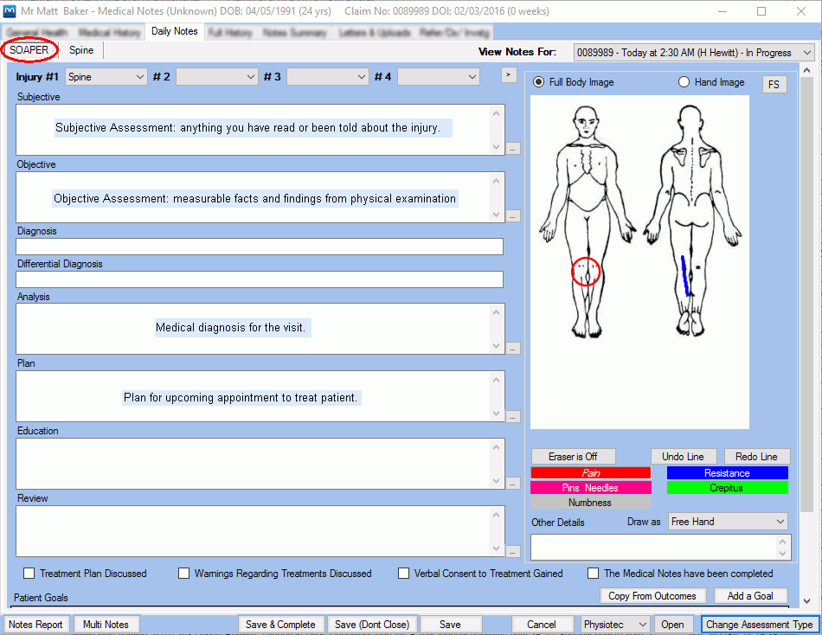The image size is (822, 635).
Task: Expand the Draw as Free Hand dropdown
Action: pos(728,522)
